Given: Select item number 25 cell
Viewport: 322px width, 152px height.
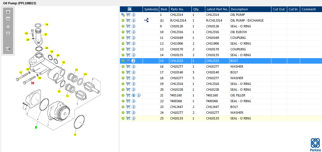Looking at the screenshot, I should coord(164,119).
